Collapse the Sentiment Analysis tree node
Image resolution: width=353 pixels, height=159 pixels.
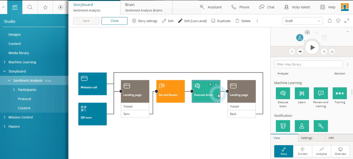(x=9, y=81)
